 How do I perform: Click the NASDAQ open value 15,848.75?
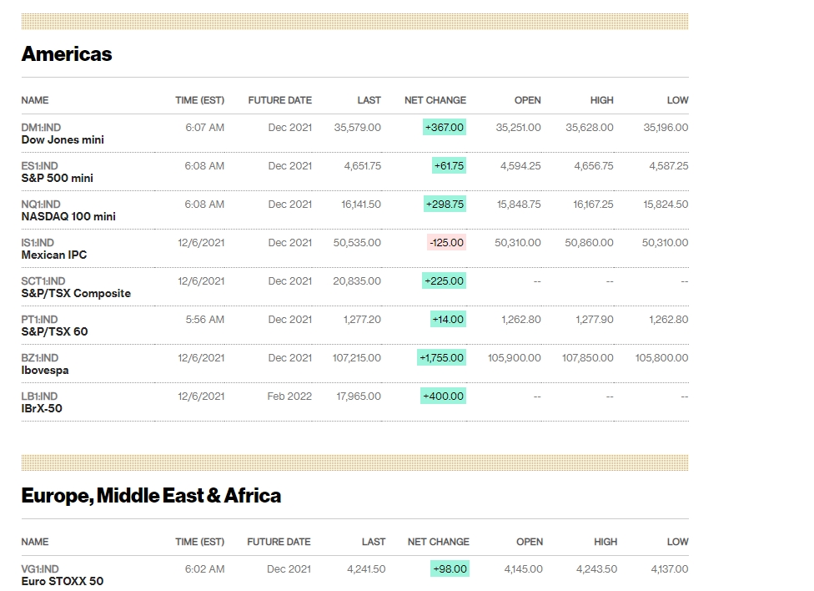[x=519, y=205]
